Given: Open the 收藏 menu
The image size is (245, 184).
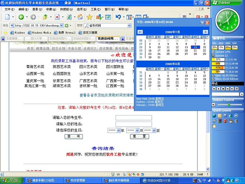Looking at the screenshot, I should pos(51,9).
